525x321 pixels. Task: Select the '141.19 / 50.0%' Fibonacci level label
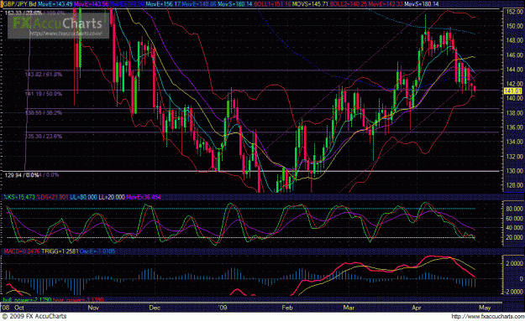(x=44, y=94)
